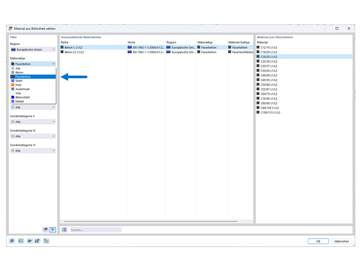Viewport: 361px width, 271px height.
Task: Click the dialog's title bar app icon
Action: (x=10, y=29)
